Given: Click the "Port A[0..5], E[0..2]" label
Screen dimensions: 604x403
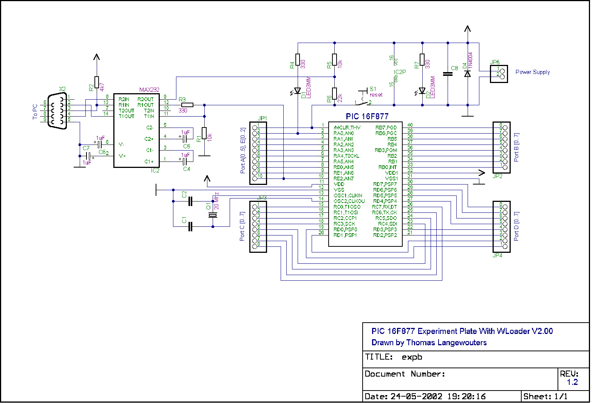Looking at the screenshot, I should (243, 150).
